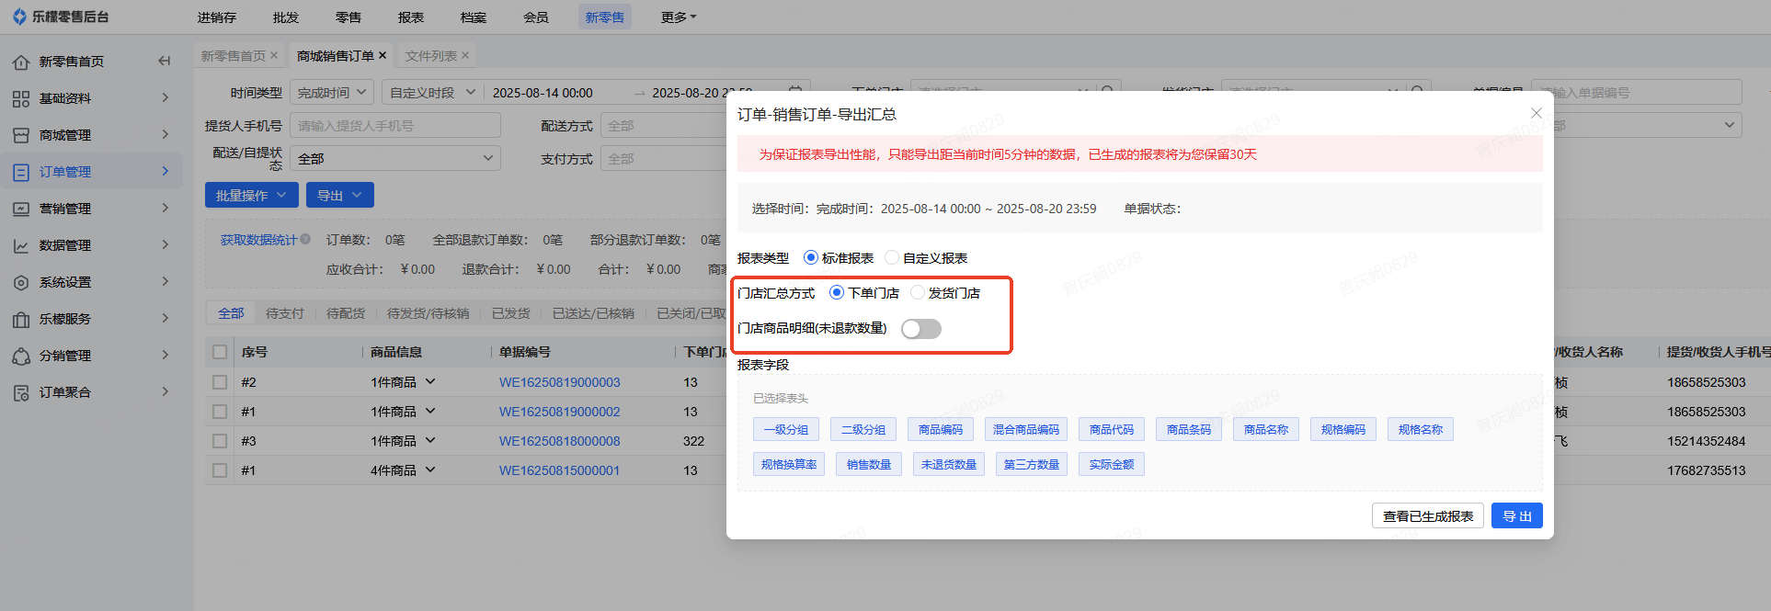Viewport: 1771px width, 611px height.
Task: Open order link WE16250818000008
Action: [x=560, y=441]
